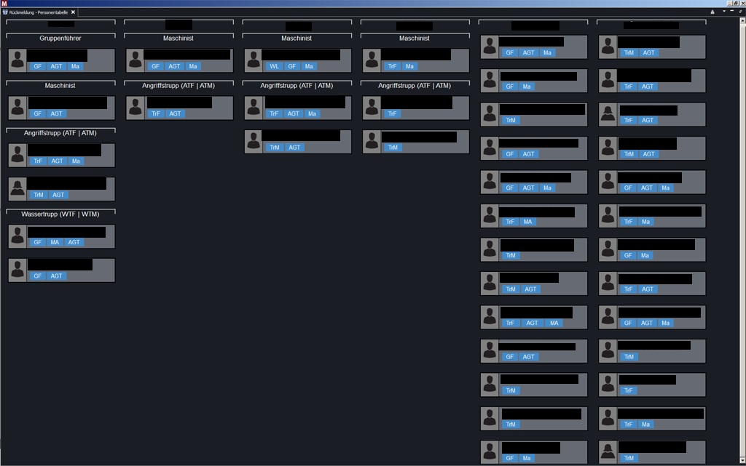Close the Rückmeldung - Personentabelle tab
746x466 pixels.
73,12
